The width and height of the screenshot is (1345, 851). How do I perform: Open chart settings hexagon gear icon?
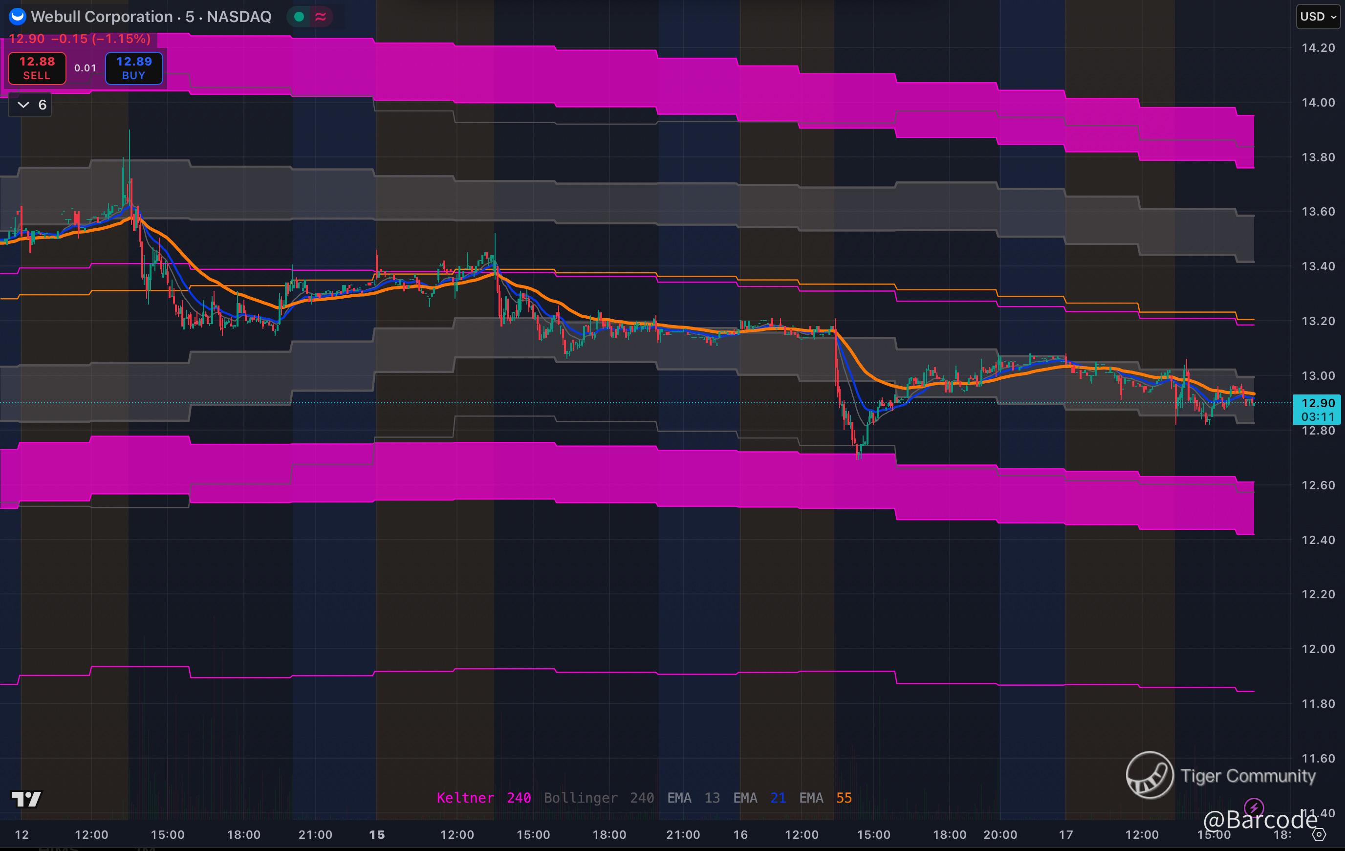pos(1319,835)
